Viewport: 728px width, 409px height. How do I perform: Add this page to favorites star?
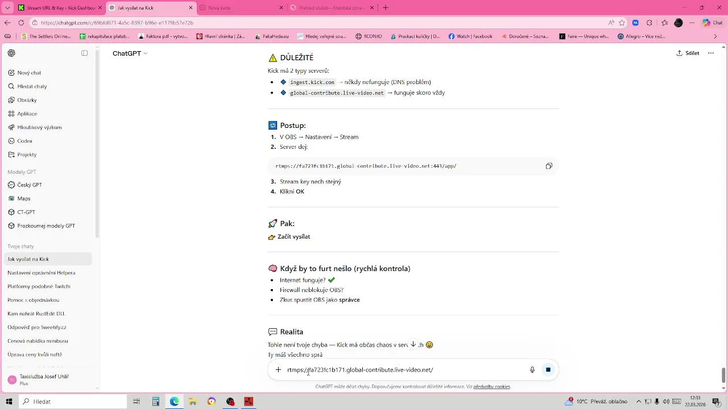[622, 23]
